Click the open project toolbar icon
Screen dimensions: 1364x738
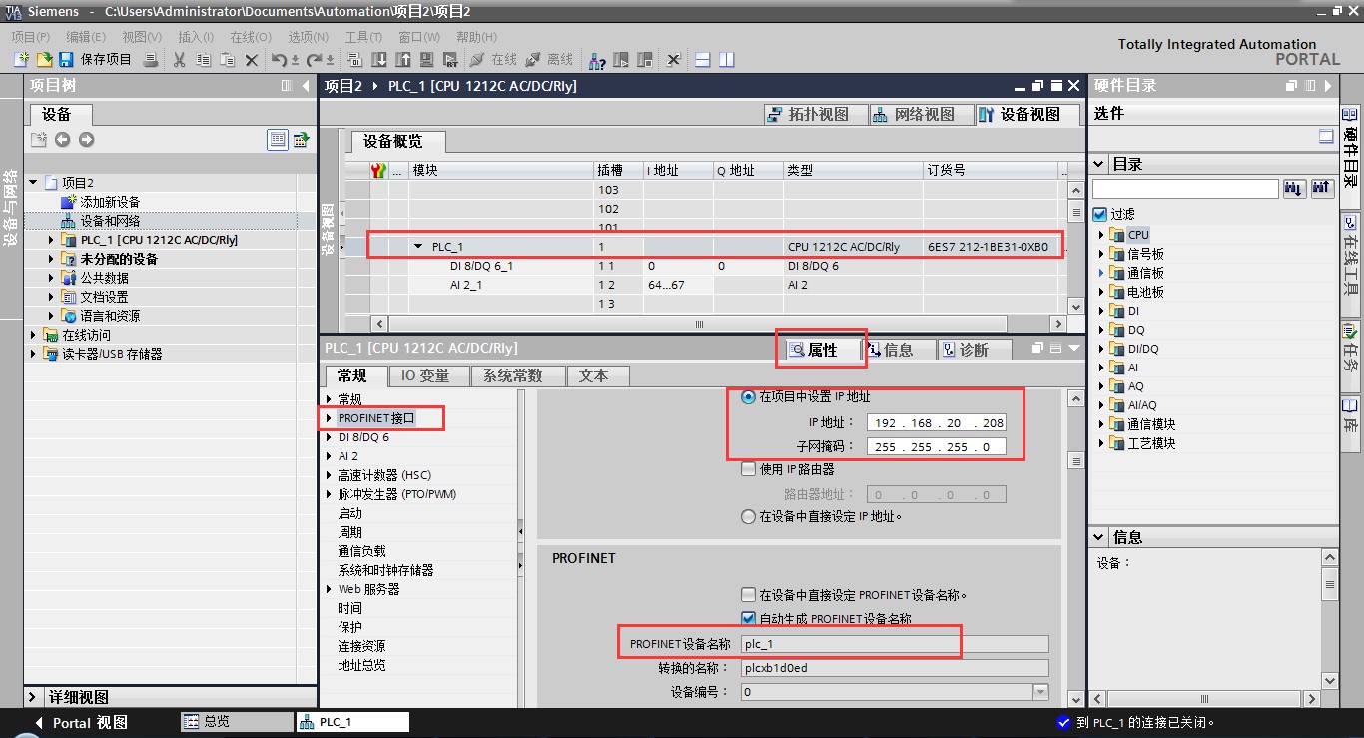[x=44, y=60]
